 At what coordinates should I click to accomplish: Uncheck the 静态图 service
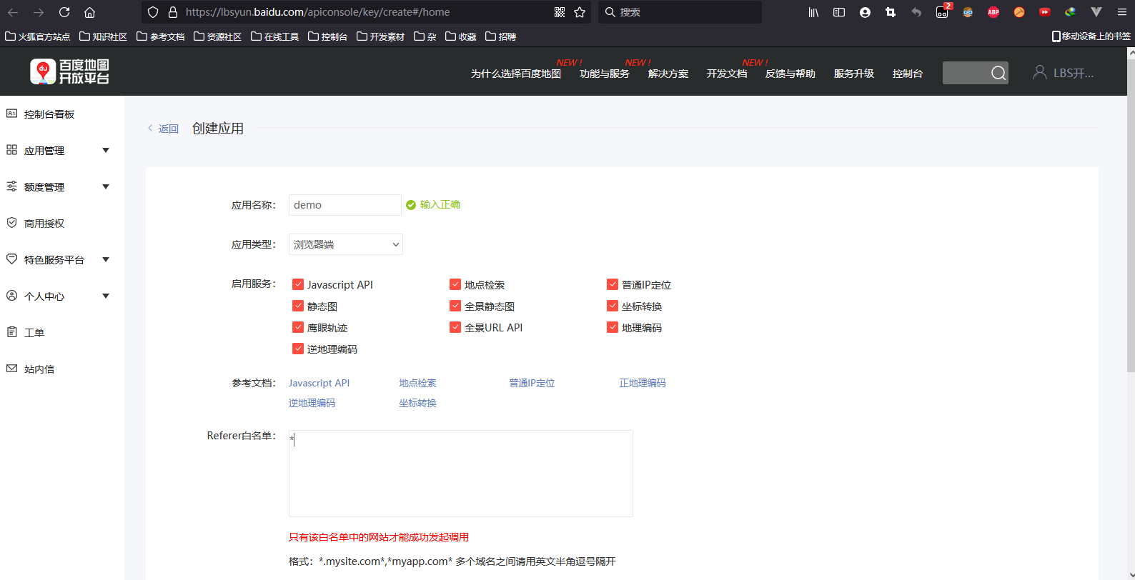pyautogui.click(x=298, y=306)
